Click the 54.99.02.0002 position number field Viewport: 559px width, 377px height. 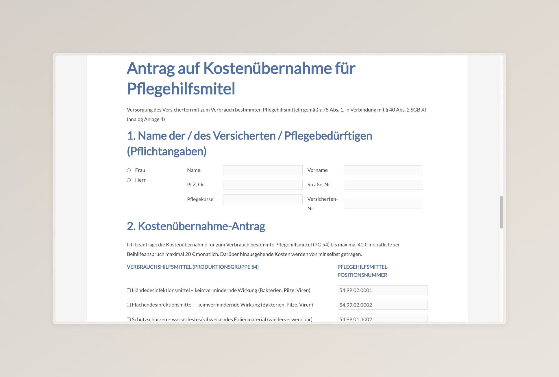[382, 305]
